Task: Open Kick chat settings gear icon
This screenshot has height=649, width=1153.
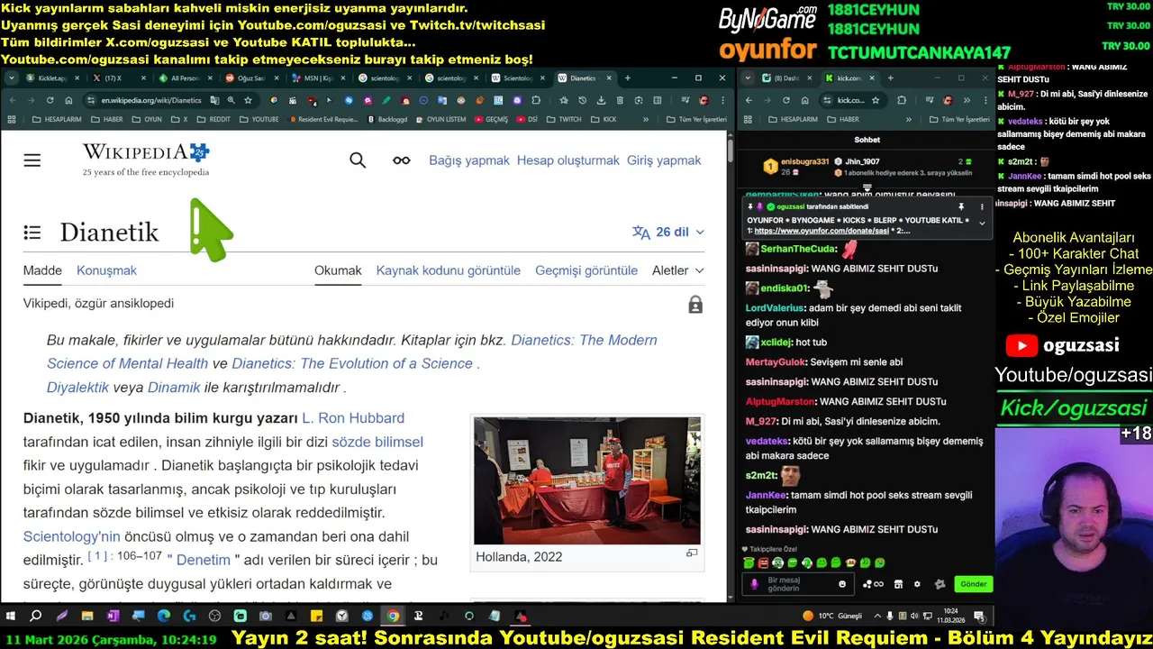Action: [x=917, y=584]
